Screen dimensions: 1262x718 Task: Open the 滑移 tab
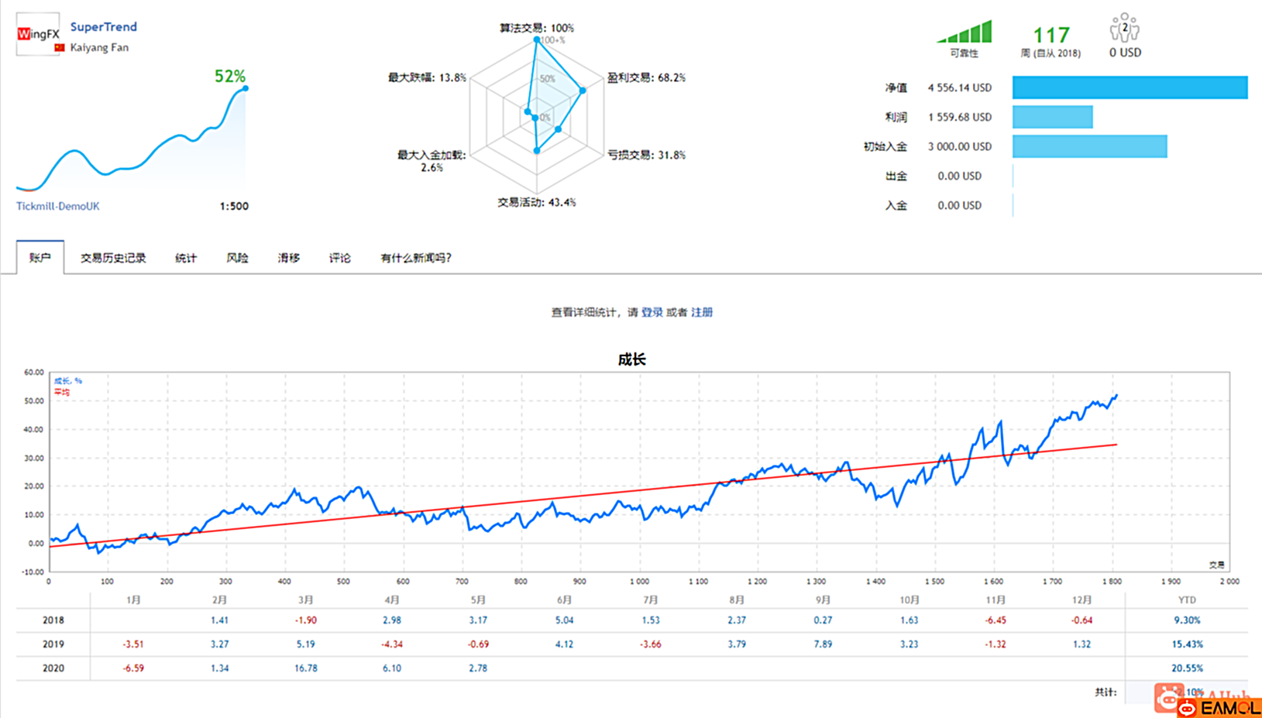tap(287, 258)
